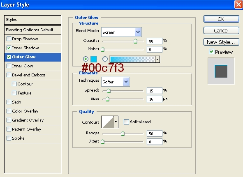
Task: Select the gradient glow radio button
Action: click(x=105, y=59)
